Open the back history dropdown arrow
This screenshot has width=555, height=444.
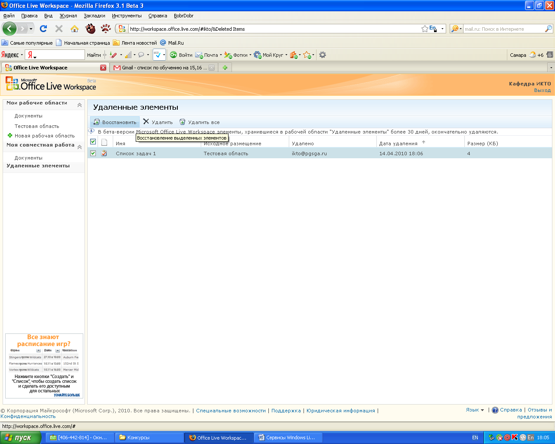coord(31,29)
